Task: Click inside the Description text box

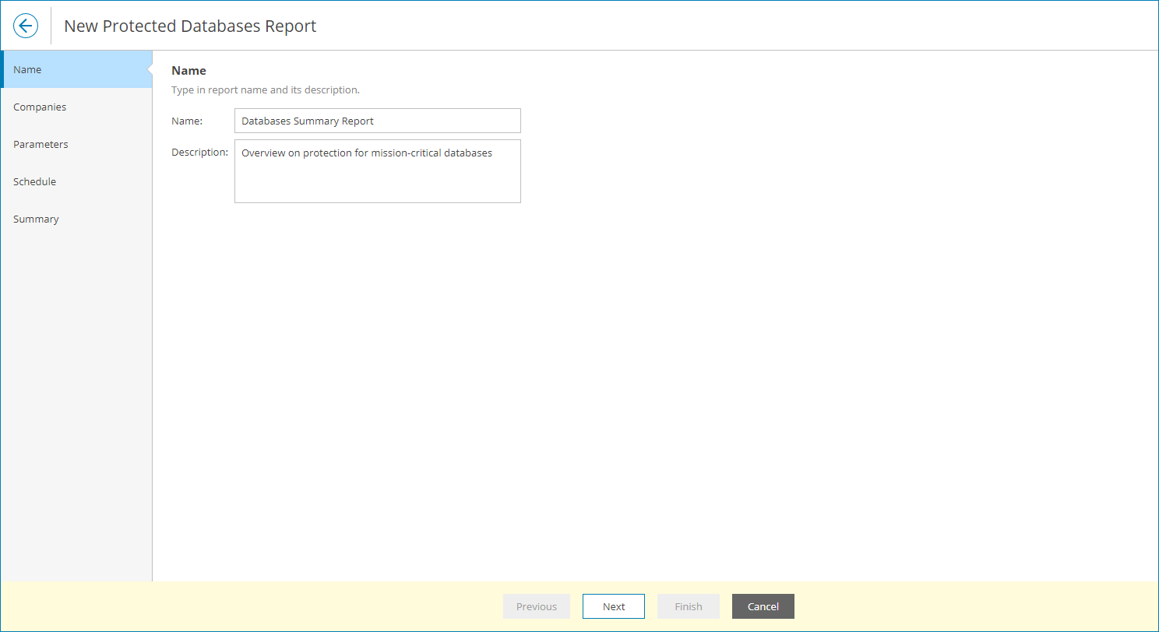Action: [x=377, y=170]
